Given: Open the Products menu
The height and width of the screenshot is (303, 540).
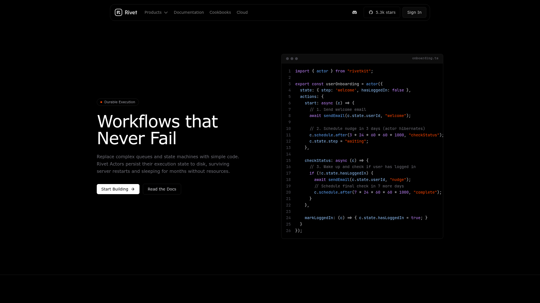Looking at the screenshot, I should (x=156, y=12).
